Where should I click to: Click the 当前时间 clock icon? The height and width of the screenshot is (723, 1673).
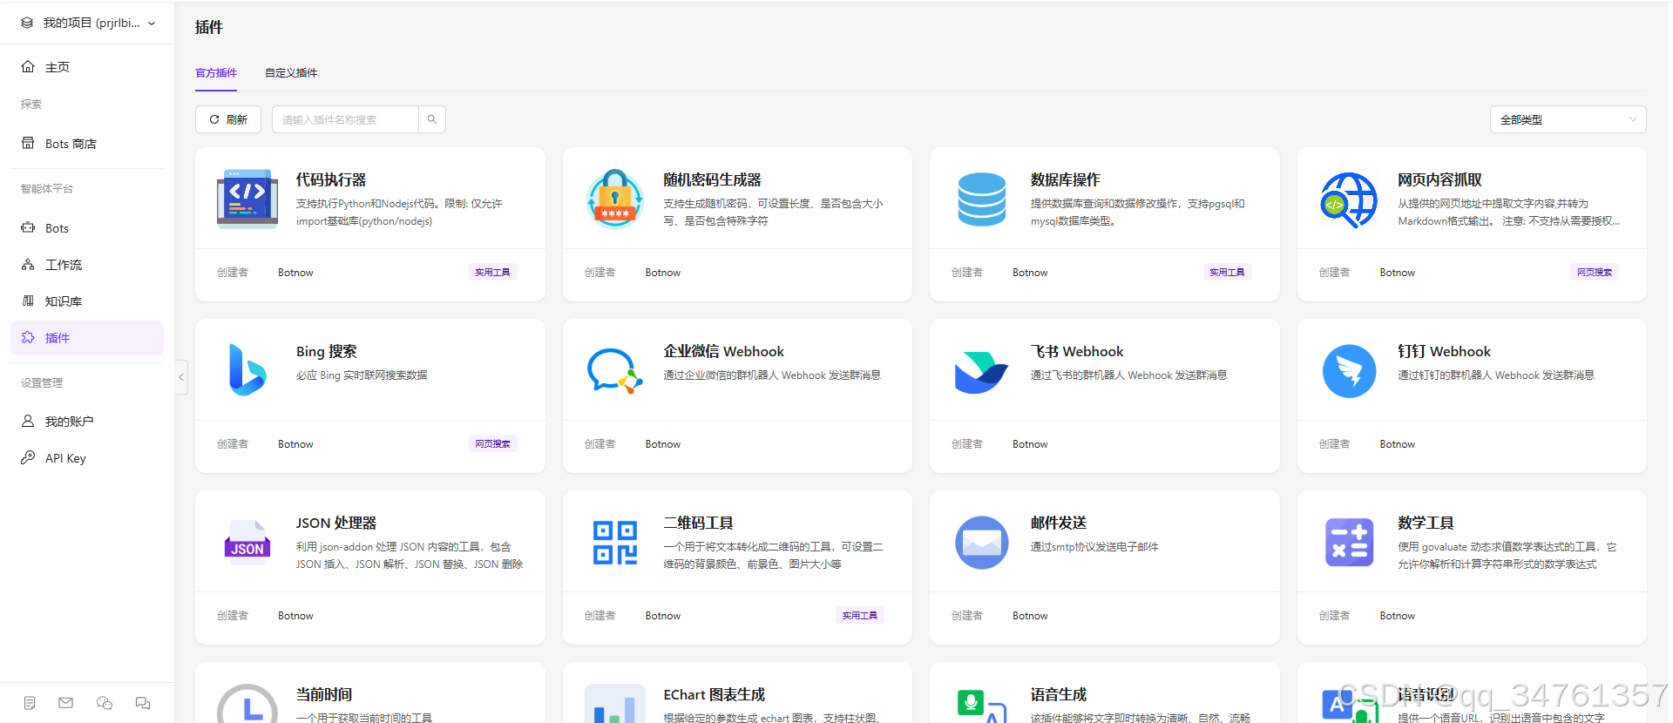(x=247, y=704)
